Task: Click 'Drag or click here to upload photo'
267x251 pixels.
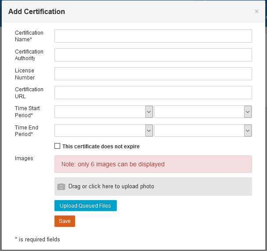Action: (111, 186)
